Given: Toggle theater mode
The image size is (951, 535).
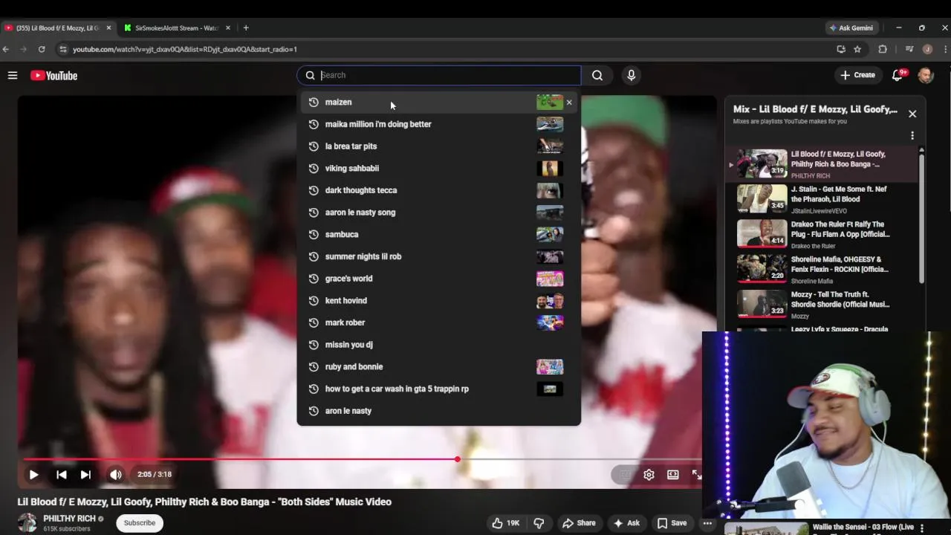Looking at the screenshot, I should tap(672, 474).
